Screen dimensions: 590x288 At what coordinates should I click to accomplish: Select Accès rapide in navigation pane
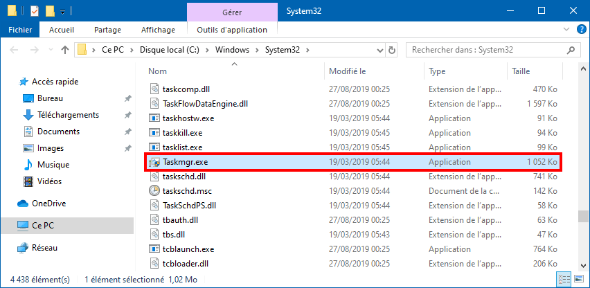55,81
